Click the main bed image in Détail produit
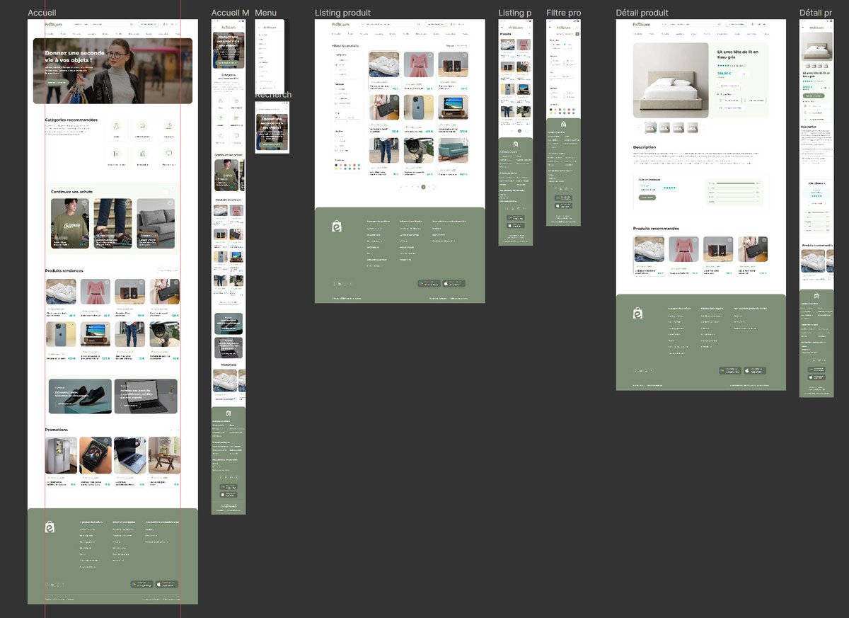Viewport: 849px width, 618px height. 671,80
